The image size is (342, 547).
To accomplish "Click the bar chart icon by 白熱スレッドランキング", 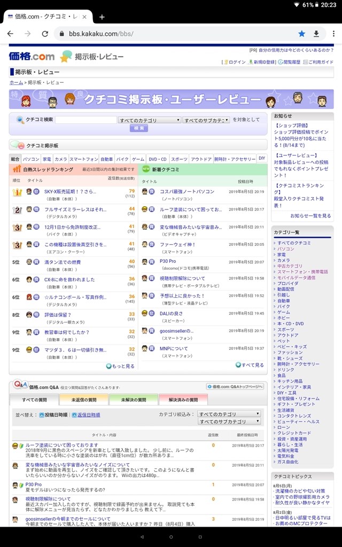I will click(x=17, y=169).
